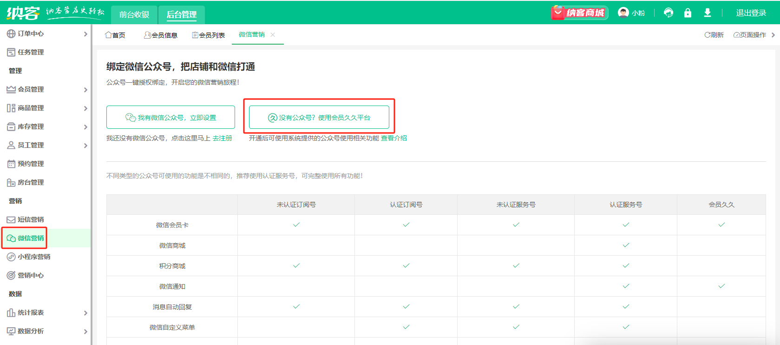
Task: Expand the 订单中心 chevron
Action: click(x=85, y=34)
